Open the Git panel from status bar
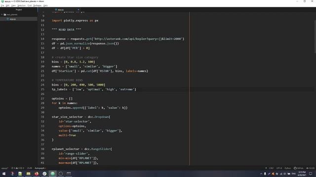The image size is (316, 177). click(x=311, y=168)
